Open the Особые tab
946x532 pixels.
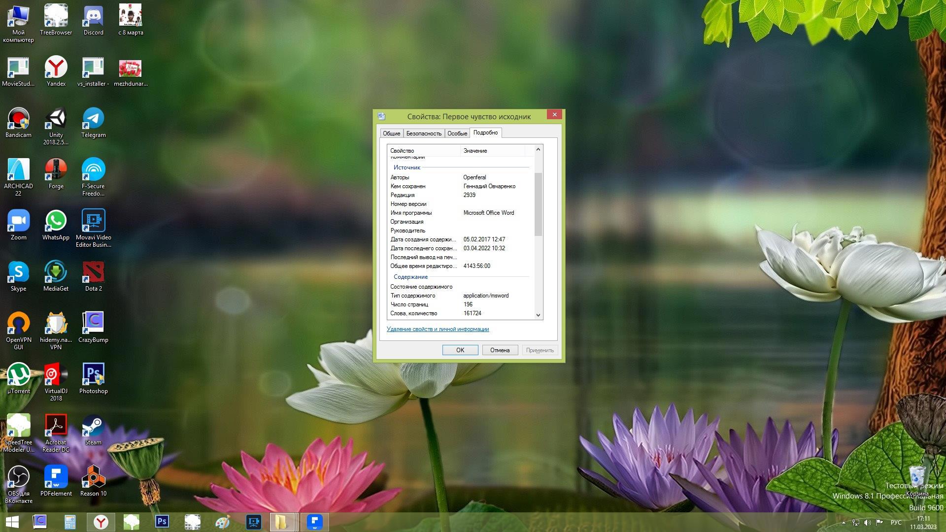457,133
